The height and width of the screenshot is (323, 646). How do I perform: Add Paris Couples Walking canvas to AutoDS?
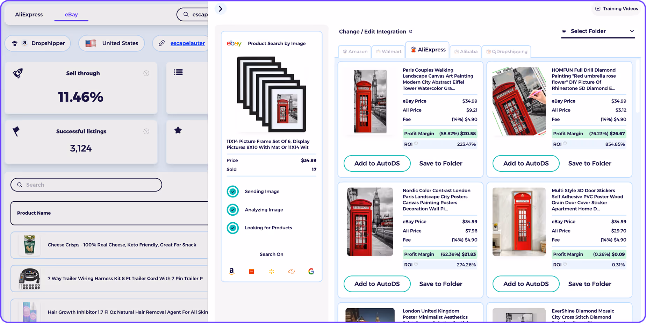click(x=377, y=163)
